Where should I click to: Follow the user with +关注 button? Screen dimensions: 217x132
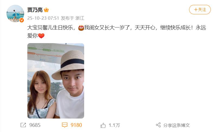click(200, 10)
